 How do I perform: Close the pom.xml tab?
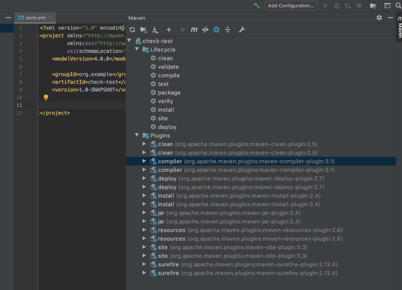[51, 18]
